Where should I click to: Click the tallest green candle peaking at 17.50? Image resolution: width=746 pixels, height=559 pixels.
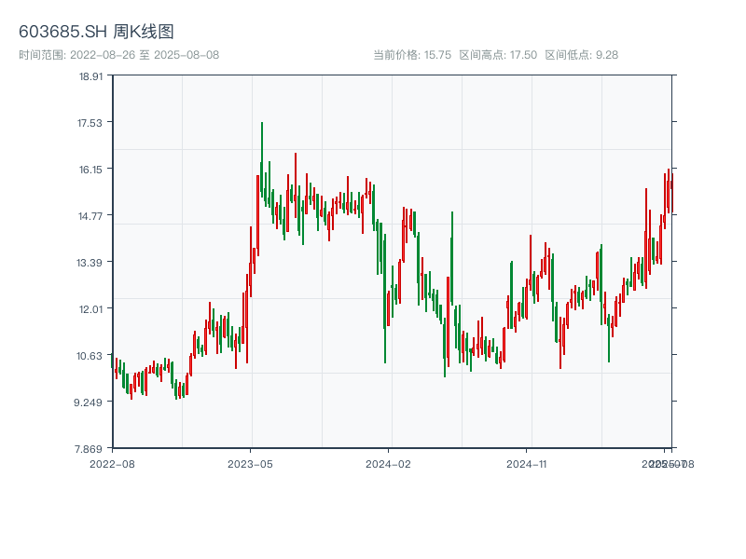pyautogui.click(x=262, y=159)
